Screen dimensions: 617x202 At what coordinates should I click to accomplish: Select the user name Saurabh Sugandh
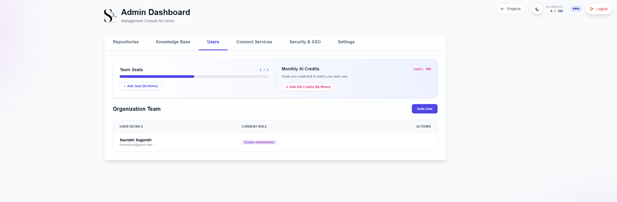click(x=136, y=140)
